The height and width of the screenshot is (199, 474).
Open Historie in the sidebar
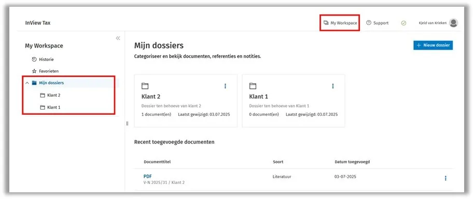pos(46,59)
